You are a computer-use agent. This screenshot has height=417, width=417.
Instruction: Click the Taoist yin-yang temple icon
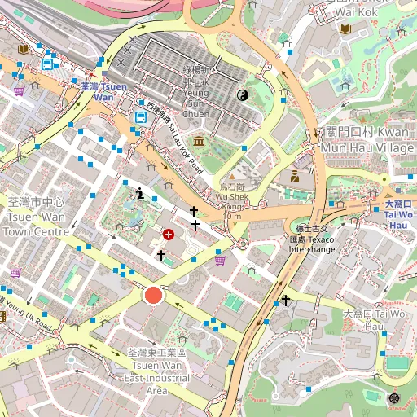tap(243, 95)
